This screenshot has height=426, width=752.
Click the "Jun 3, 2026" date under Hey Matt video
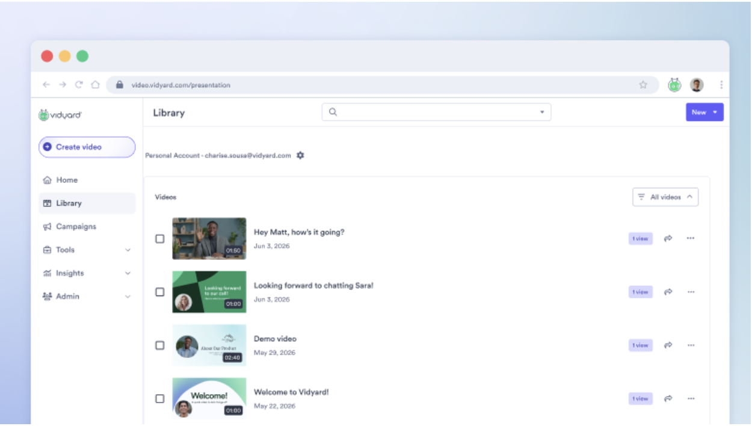[x=271, y=246]
